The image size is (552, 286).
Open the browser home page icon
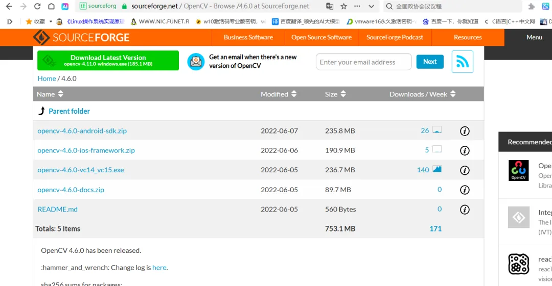(x=52, y=6)
